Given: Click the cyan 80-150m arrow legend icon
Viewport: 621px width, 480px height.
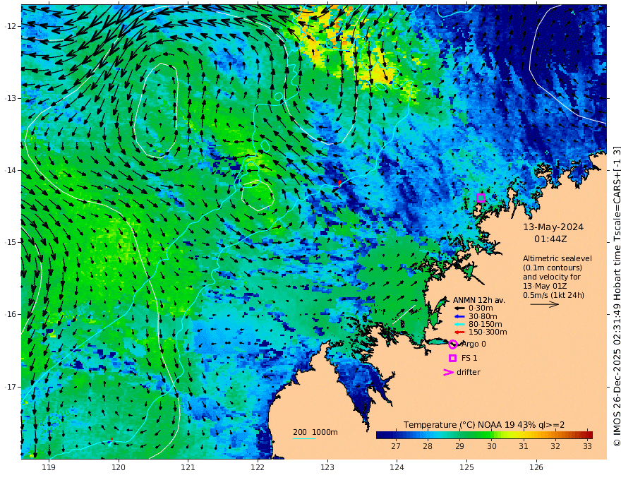Looking at the screenshot, I should pyautogui.click(x=459, y=324).
